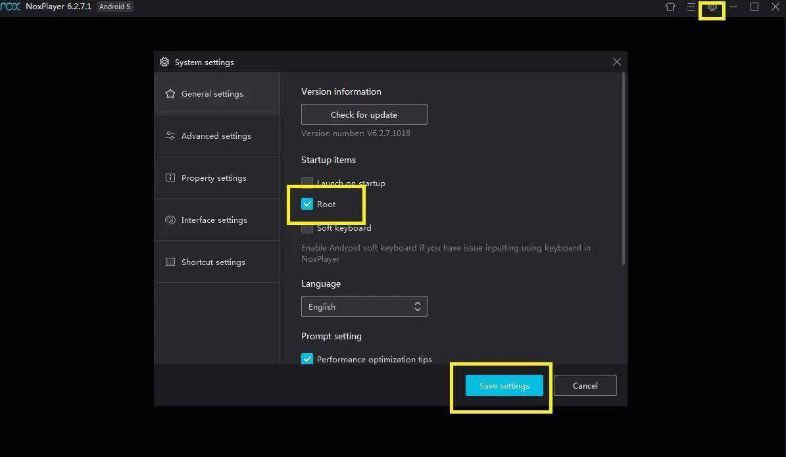Click the gear settings icon in title bar
Viewport: 786px width, 457px height.
712,7
